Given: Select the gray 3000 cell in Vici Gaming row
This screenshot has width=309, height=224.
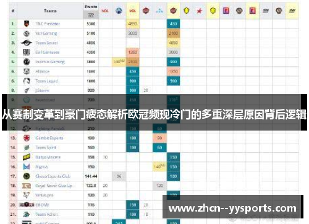Looking at the screenshot, I should [133, 33].
